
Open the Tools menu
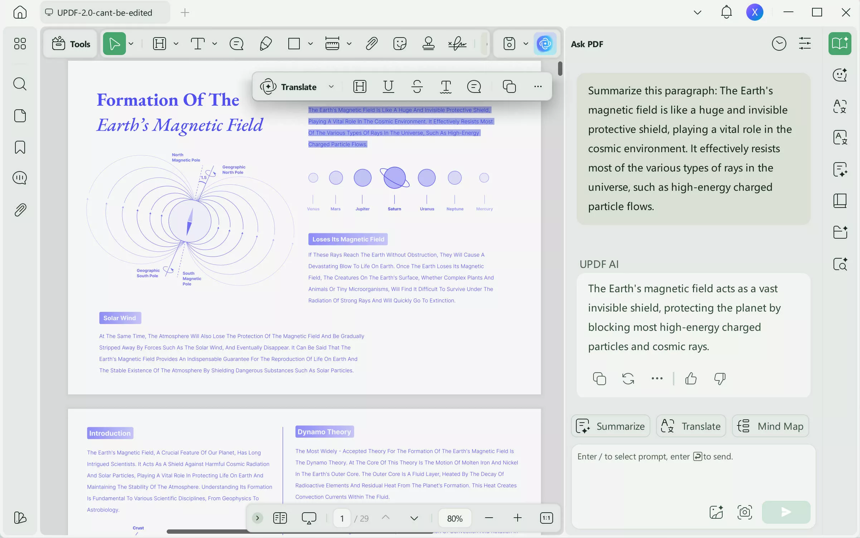coord(71,44)
